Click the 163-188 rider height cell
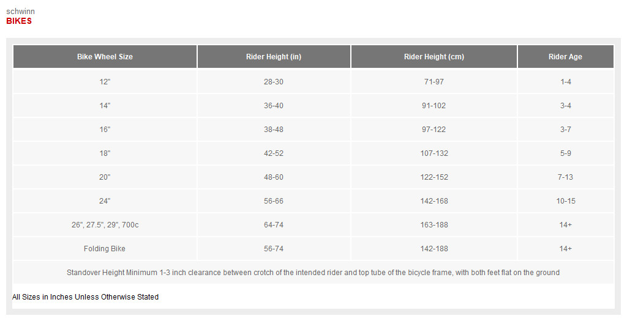 (434, 225)
